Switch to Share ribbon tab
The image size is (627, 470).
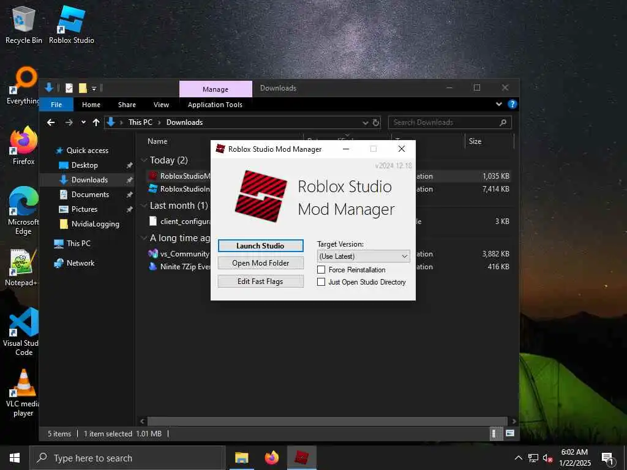pos(127,105)
